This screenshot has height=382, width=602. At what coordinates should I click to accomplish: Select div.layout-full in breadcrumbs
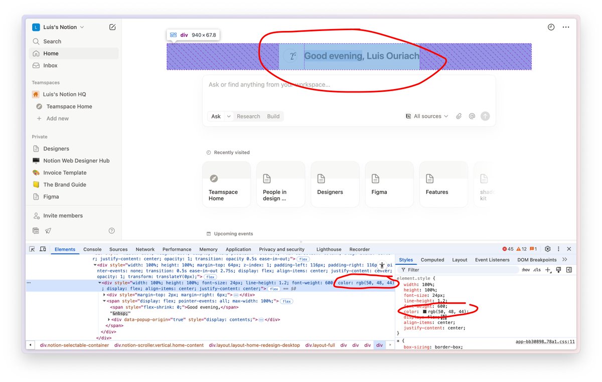tap(320, 345)
